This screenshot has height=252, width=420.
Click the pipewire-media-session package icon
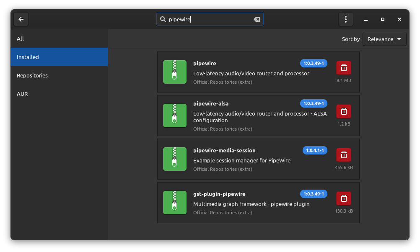tap(175, 159)
